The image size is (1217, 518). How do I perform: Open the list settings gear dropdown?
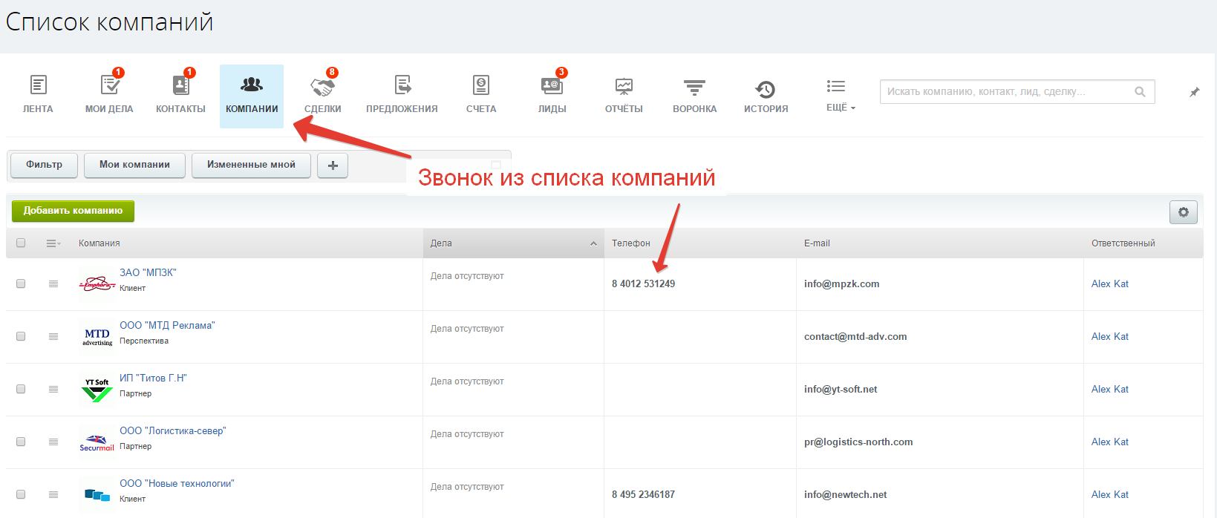tap(1183, 212)
